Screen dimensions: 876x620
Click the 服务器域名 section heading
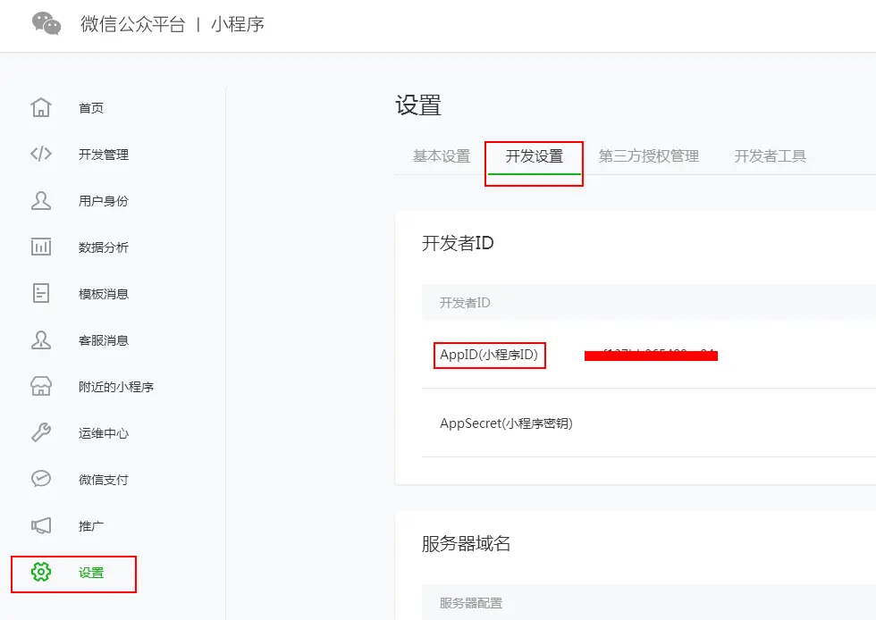coord(466,543)
